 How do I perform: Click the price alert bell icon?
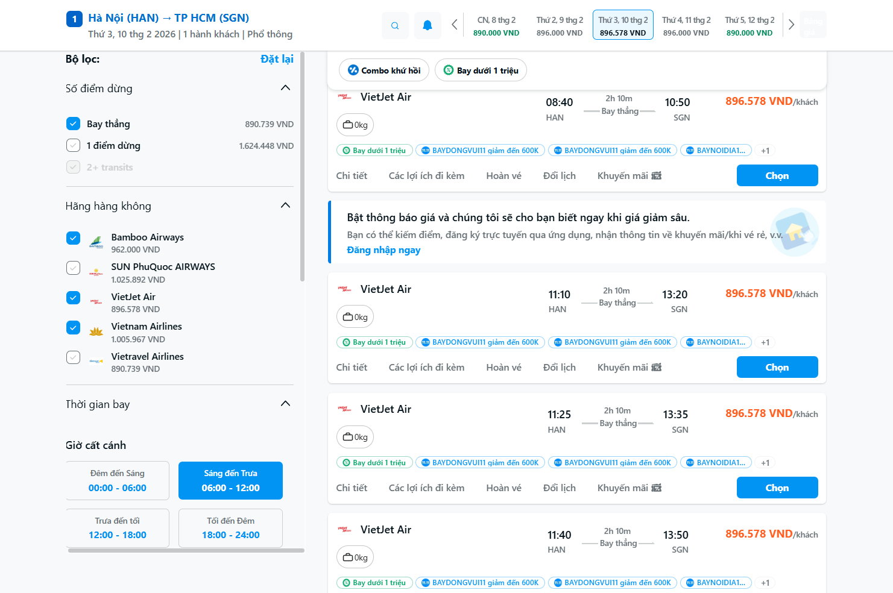click(428, 25)
